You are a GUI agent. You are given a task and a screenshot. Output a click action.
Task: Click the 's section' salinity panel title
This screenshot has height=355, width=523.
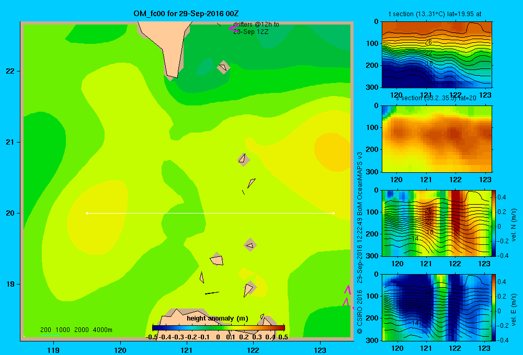tap(436, 98)
